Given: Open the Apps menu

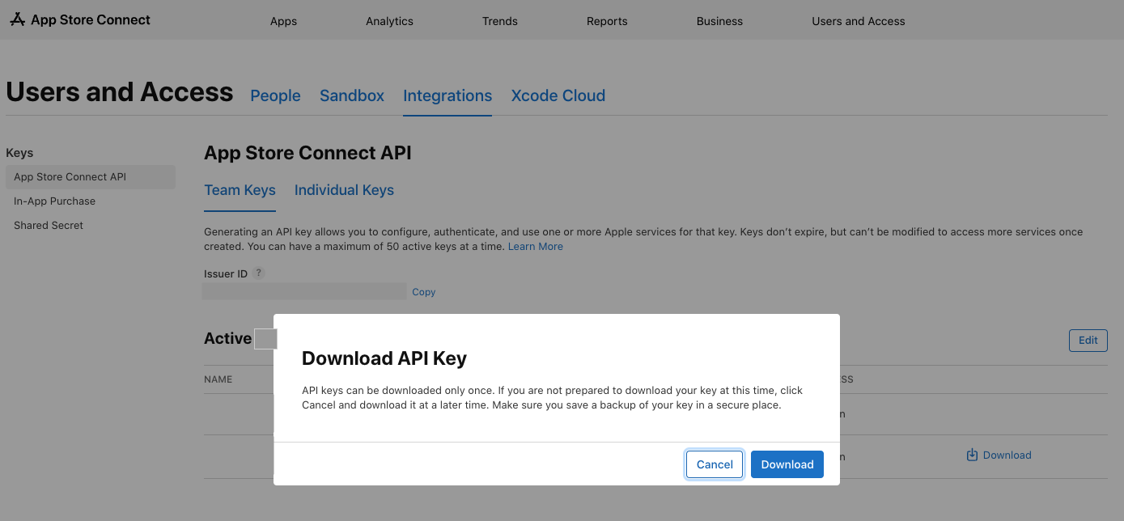Looking at the screenshot, I should click(283, 21).
